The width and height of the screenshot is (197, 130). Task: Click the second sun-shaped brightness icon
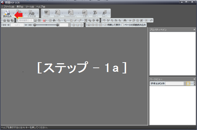coord(97,20)
